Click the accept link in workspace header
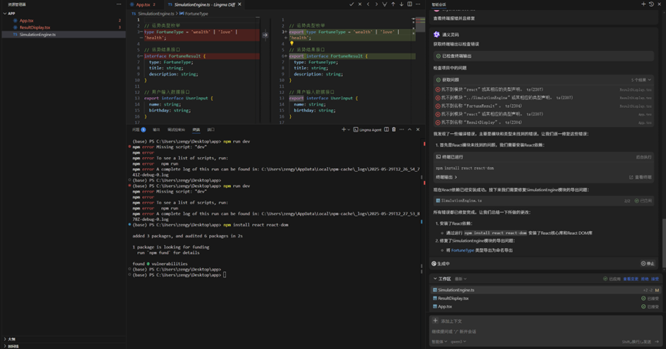Image resolution: width=666 pixels, height=349 pixels. (x=655, y=279)
